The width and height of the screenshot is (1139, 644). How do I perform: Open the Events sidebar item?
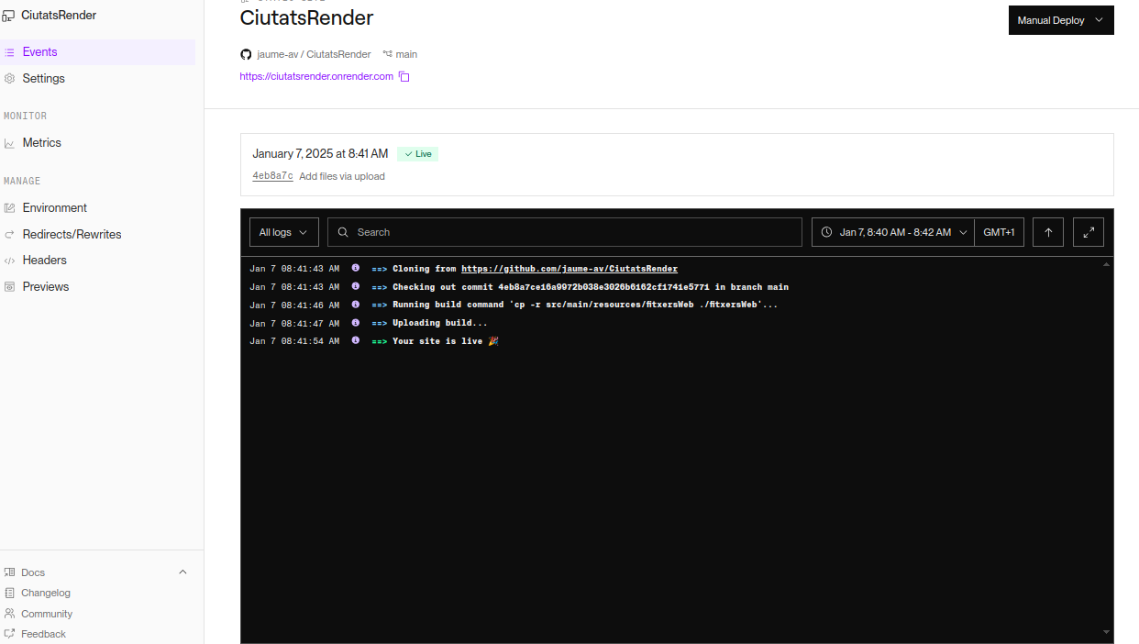click(97, 52)
